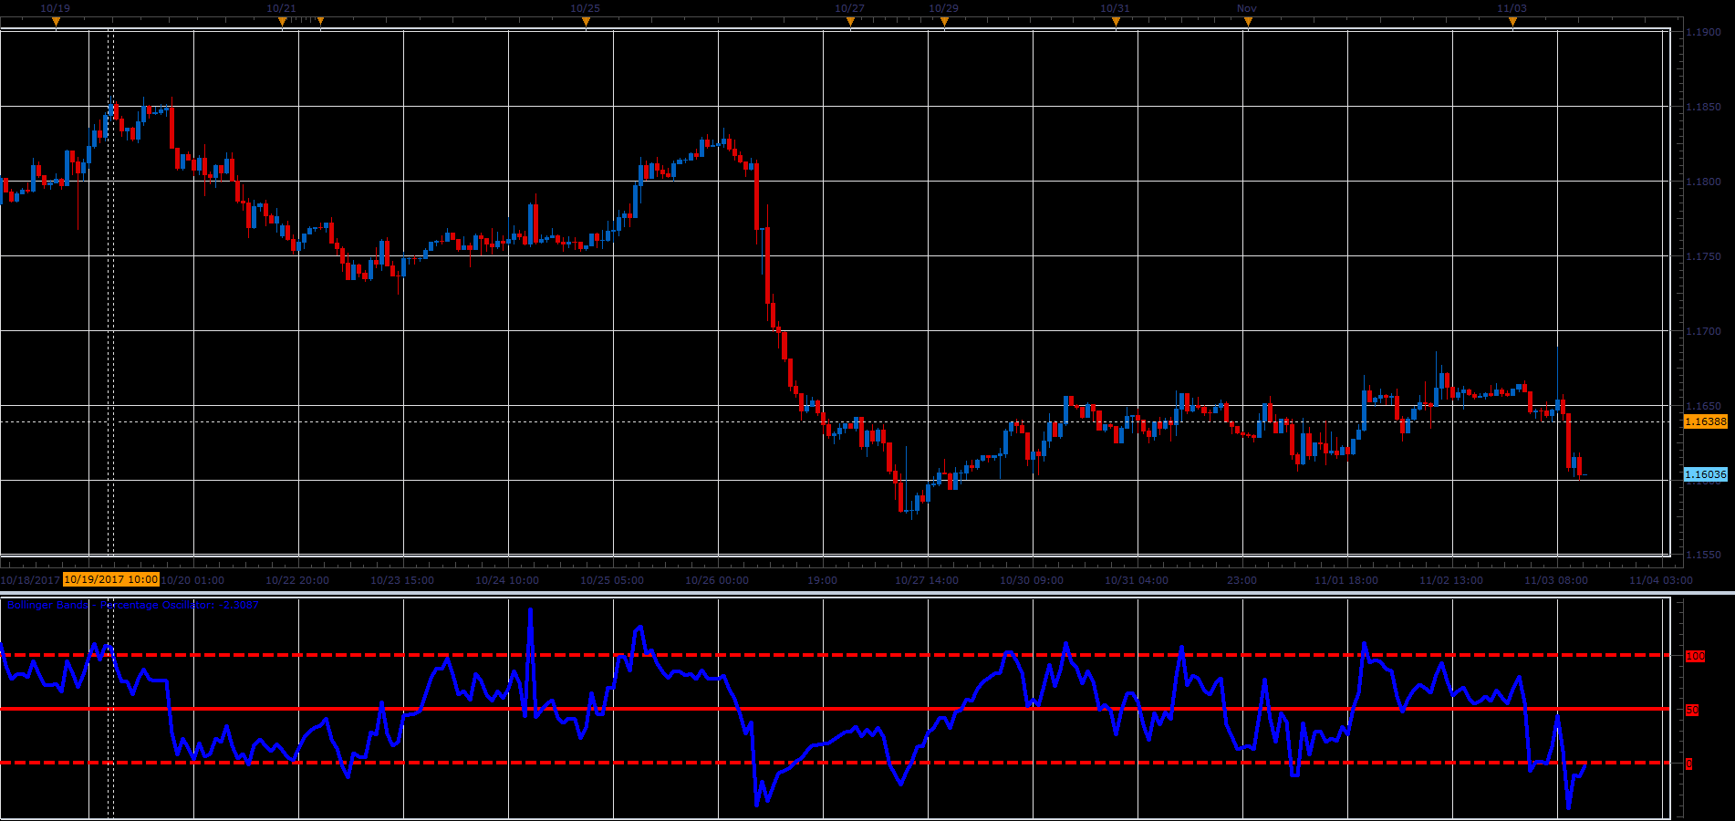Select the orange 1.16388 price tag
Image resolution: width=1735 pixels, height=821 pixels.
click(x=1705, y=421)
